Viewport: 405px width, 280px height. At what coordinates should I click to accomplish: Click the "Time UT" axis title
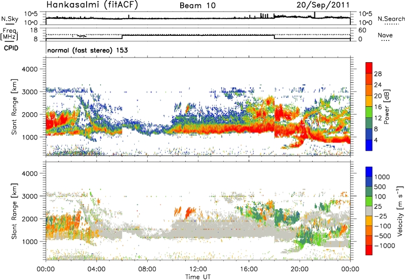click(198, 277)
